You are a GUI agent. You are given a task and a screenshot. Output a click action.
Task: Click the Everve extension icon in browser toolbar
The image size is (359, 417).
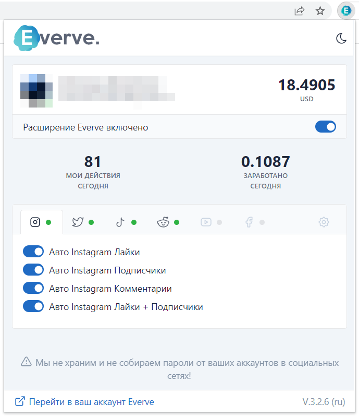(x=346, y=11)
